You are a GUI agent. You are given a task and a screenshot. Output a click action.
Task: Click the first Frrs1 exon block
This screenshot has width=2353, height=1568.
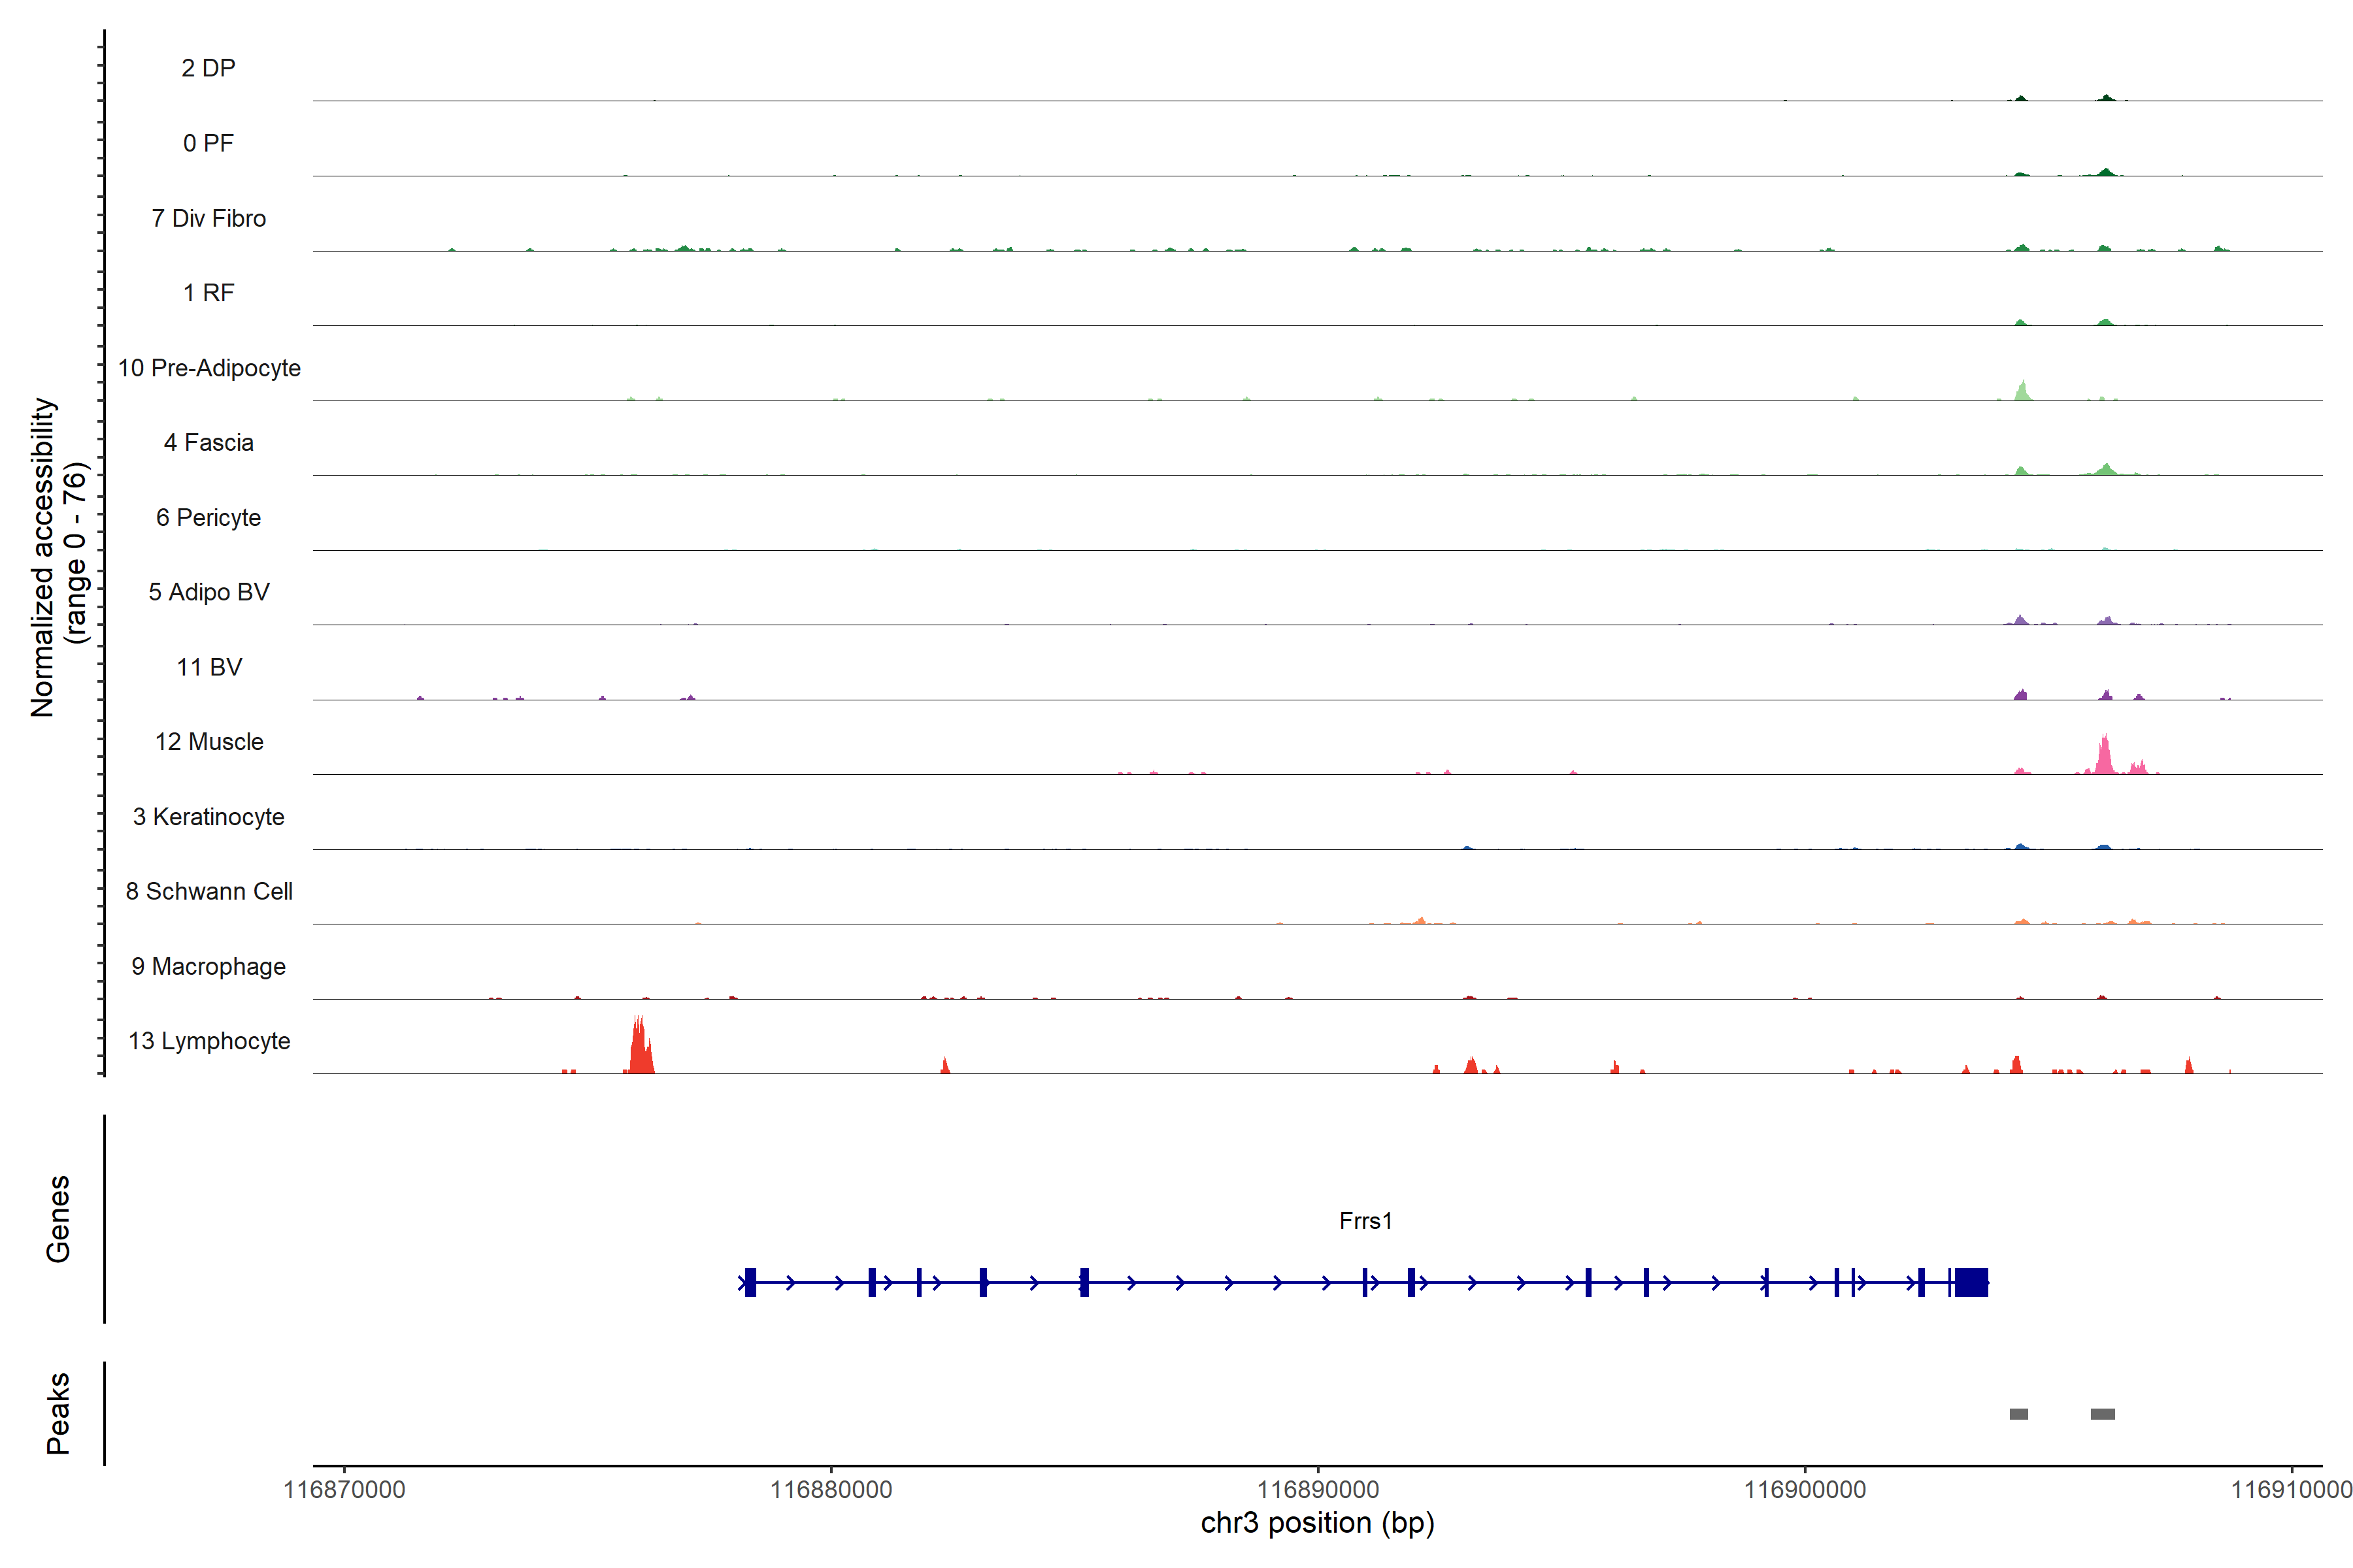point(750,1282)
